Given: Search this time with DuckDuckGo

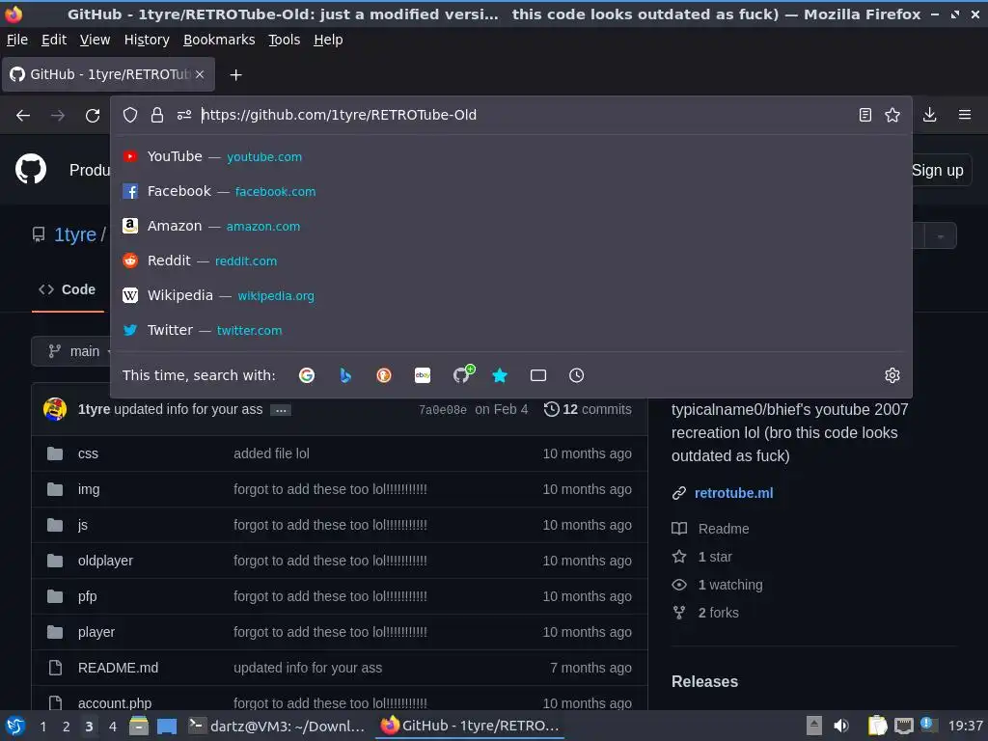Looking at the screenshot, I should coord(384,375).
